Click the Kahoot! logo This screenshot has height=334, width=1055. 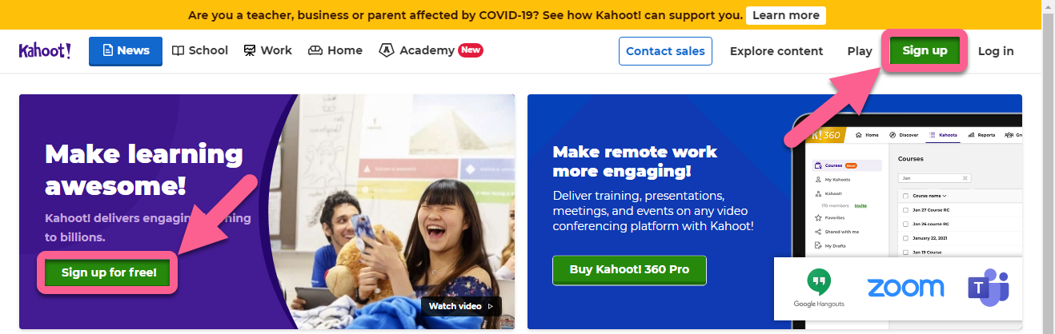point(45,50)
